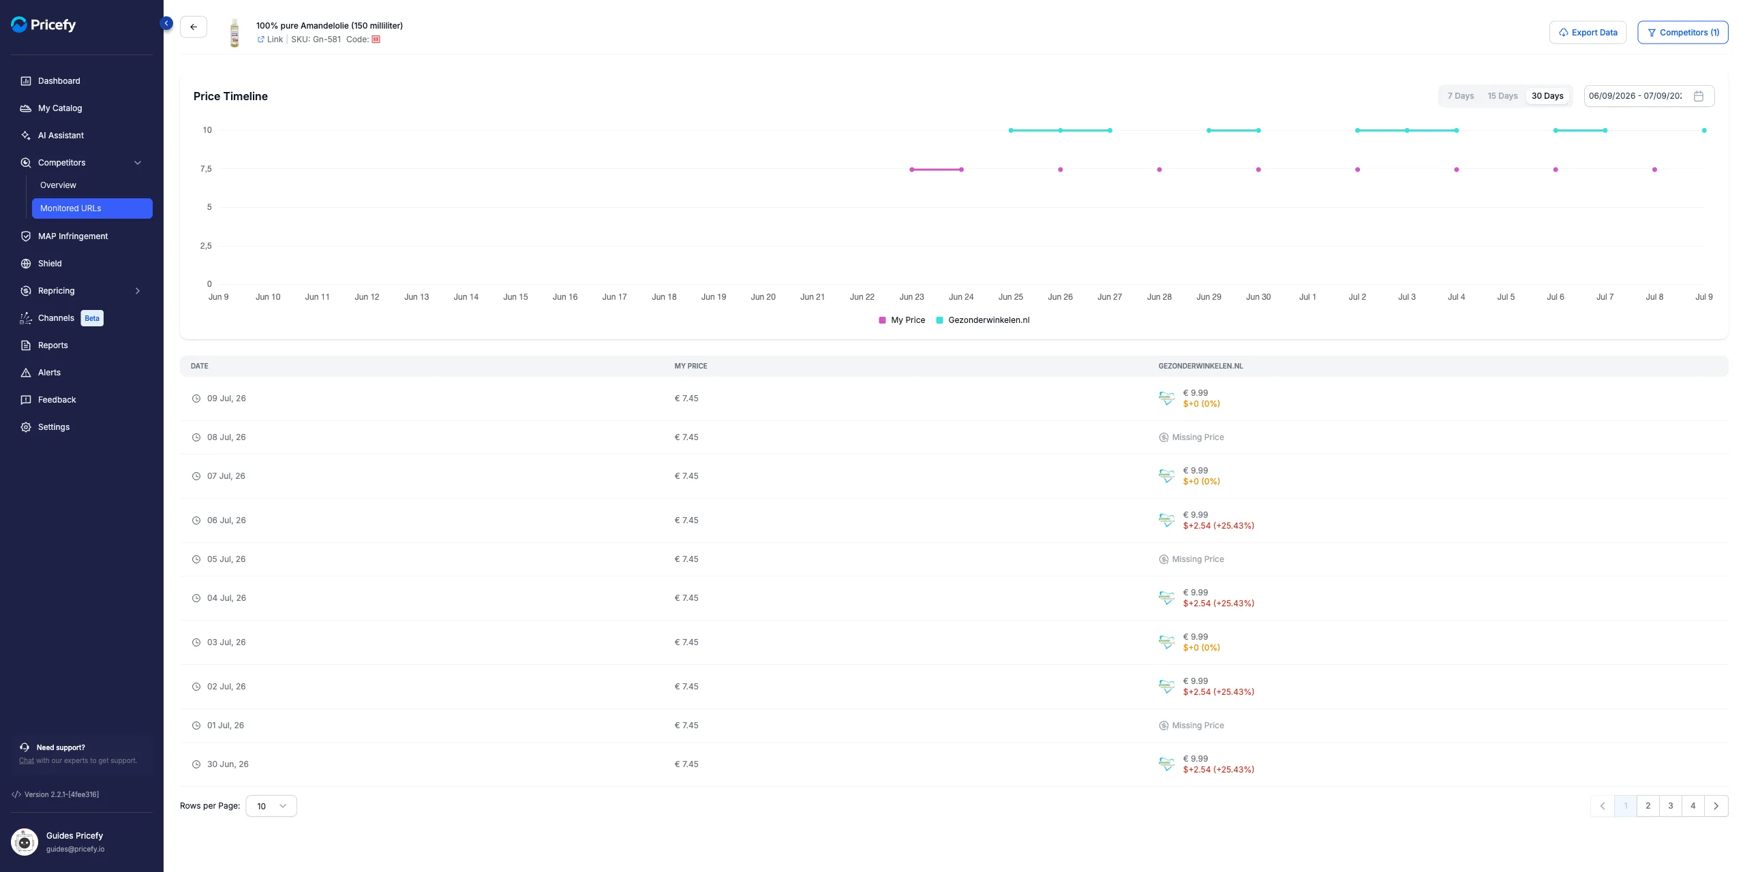The height and width of the screenshot is (872, 1745).
Task: Click the SKU: Gn-581 text
Action: click(x=316, y=40)
